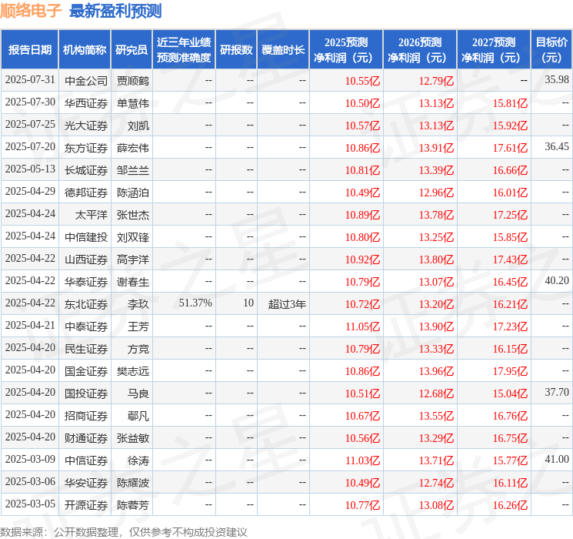Select the 机构简称 column header
573x539 pixels.
coord(85,49)
